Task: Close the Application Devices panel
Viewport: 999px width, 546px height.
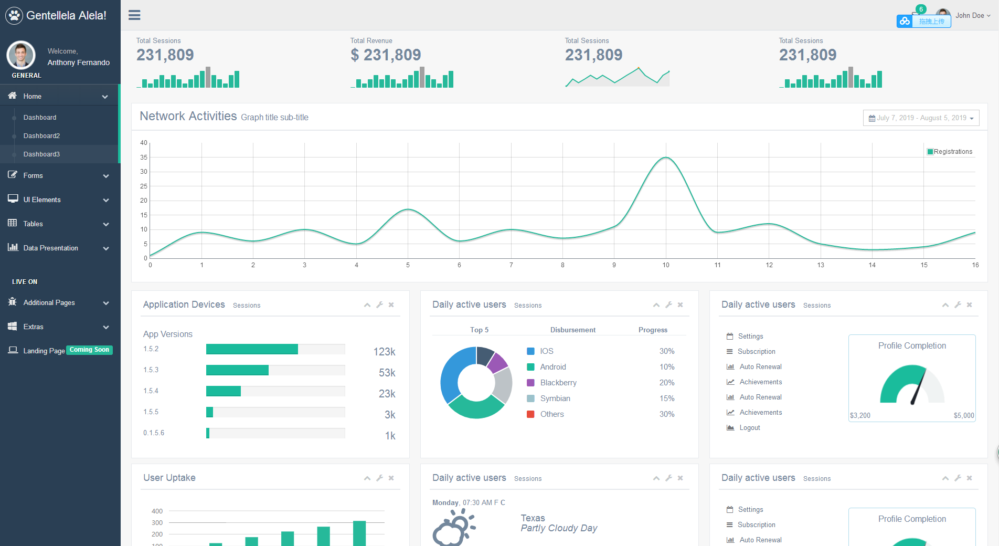Action: [x=391, y=304]
